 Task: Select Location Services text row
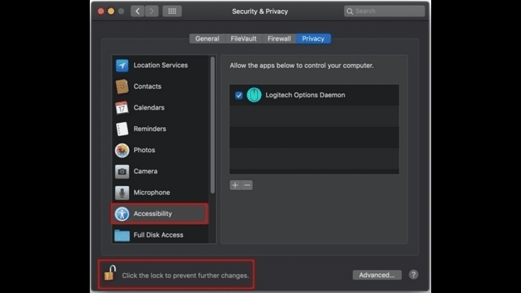coord(160,65)
